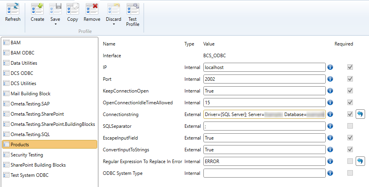The width and height of the screenshot is (369, 187).
Task: Click the IP value field containing localhost
Action: 264,67
